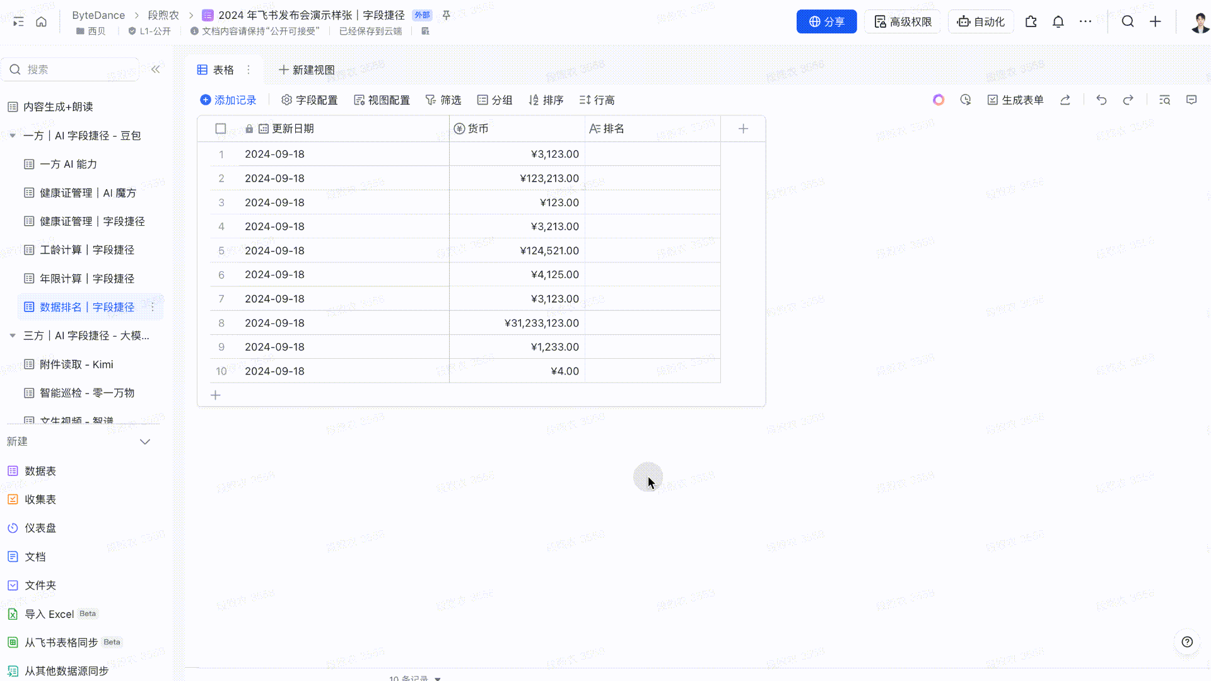Image resolution: width=1211 pixels, height=681 pixels.
Task: Collapse the 一方 AI 字段捷径 - 豆包 group
Action: [x=13, y=136]
